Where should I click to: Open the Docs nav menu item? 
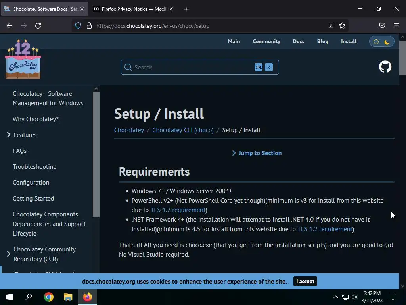[299, 41]
